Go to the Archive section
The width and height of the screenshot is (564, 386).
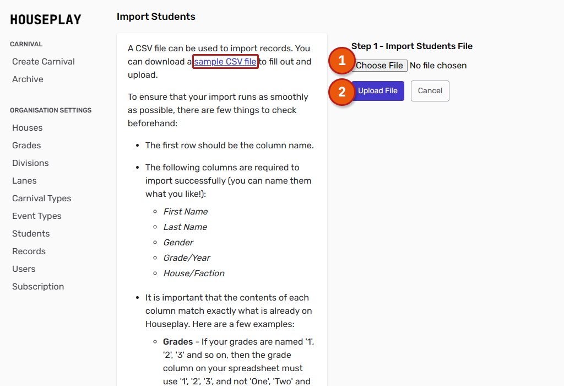tap(28, 79)
